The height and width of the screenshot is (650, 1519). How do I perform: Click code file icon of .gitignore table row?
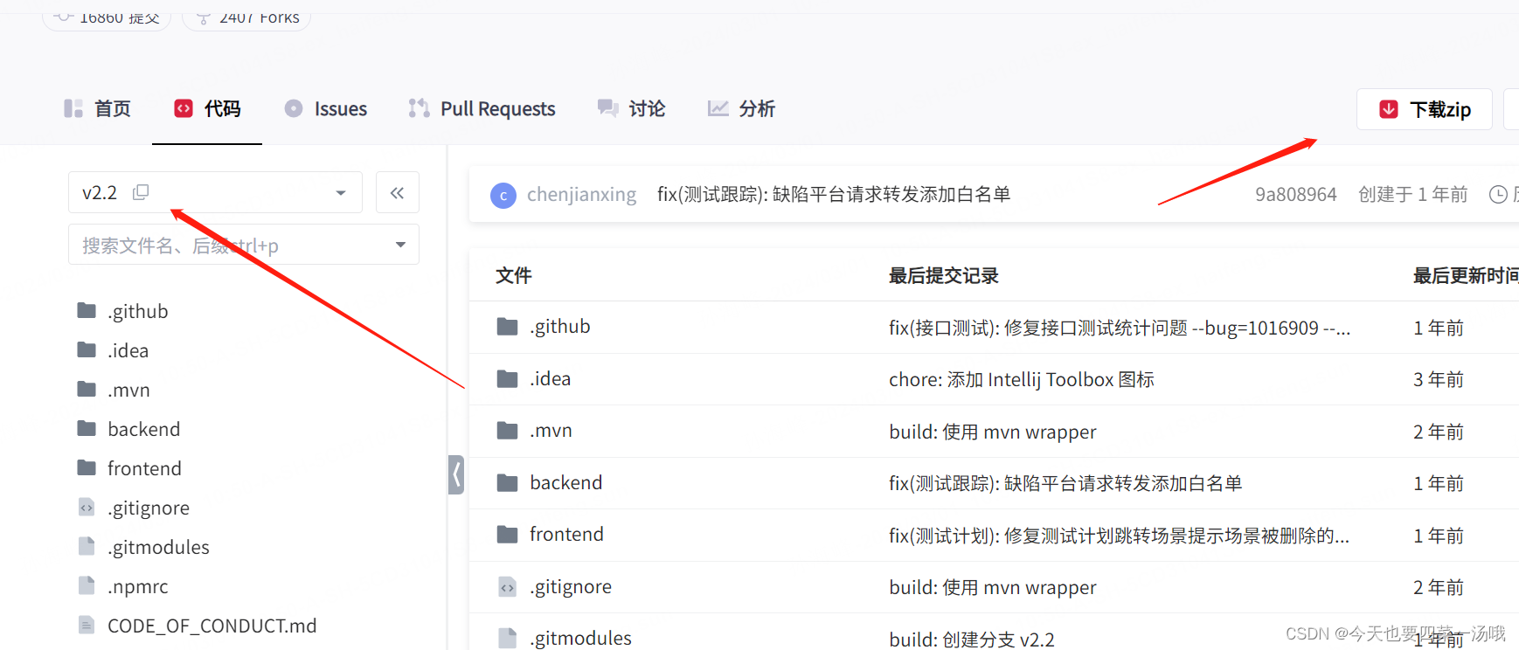coord(507,587)
